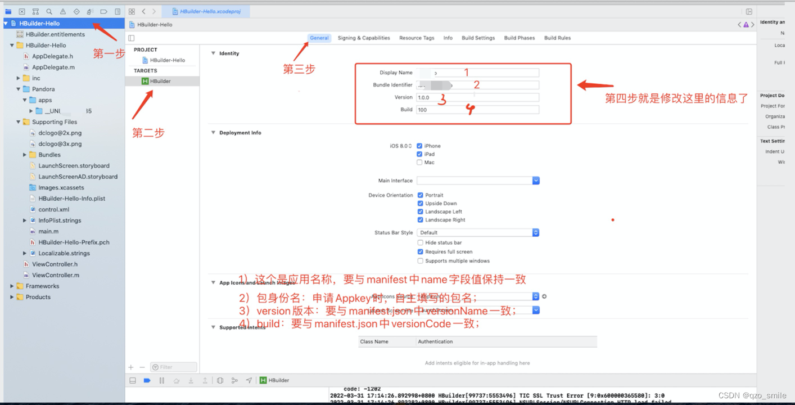This screenshot has height=405, width=795.
Task: Open the Report navigator icon
Action: click(118, 11)
